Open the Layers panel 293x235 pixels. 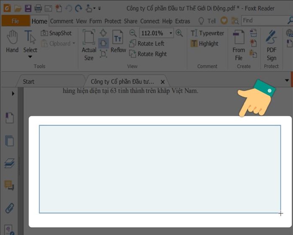[9, 163]
